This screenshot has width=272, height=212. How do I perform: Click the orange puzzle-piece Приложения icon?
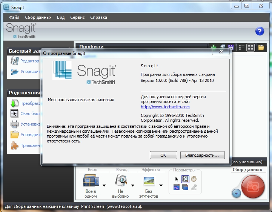14,145
